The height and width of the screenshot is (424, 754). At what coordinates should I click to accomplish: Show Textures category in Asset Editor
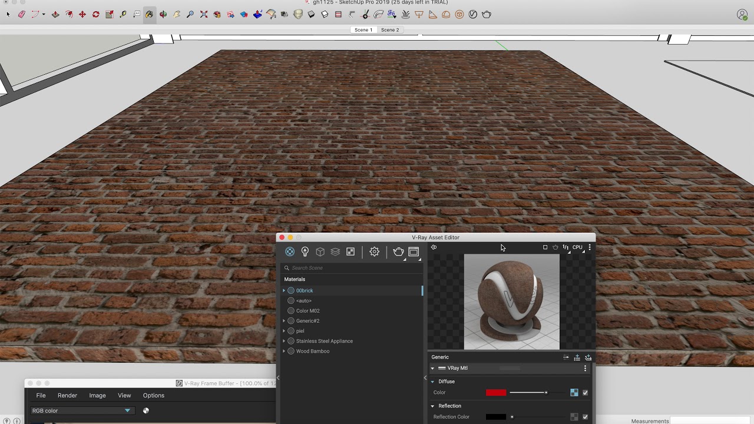pos(350,252)
